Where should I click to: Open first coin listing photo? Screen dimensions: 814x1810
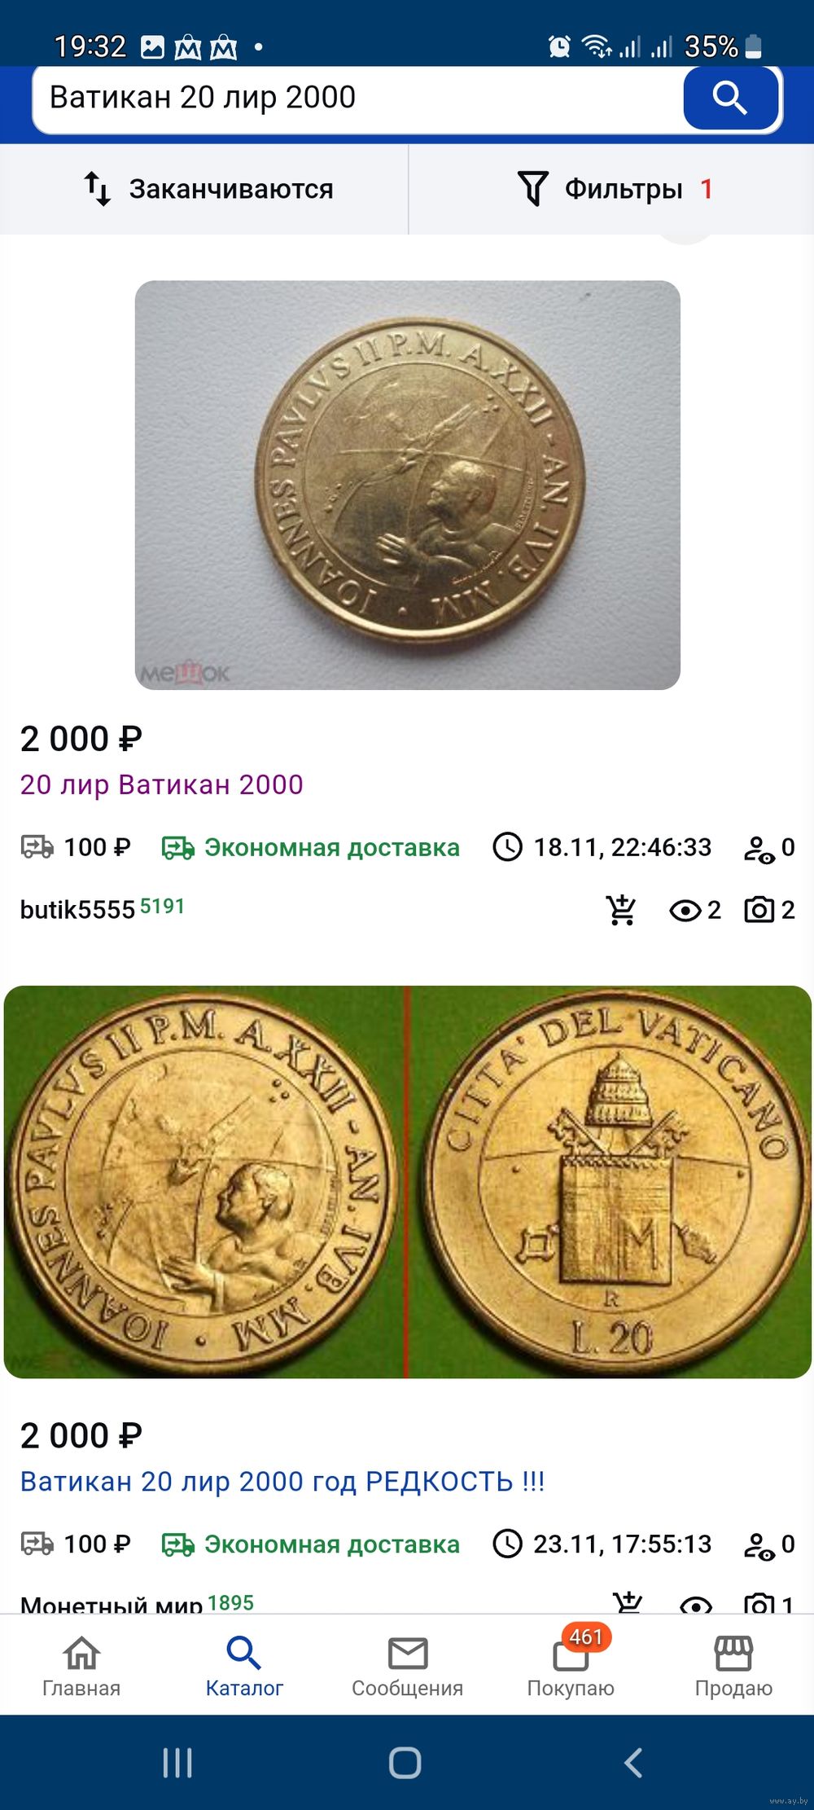tap(407, 485)
